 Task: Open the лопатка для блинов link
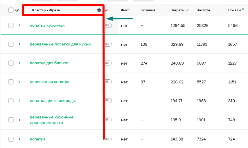click(49, 63)
